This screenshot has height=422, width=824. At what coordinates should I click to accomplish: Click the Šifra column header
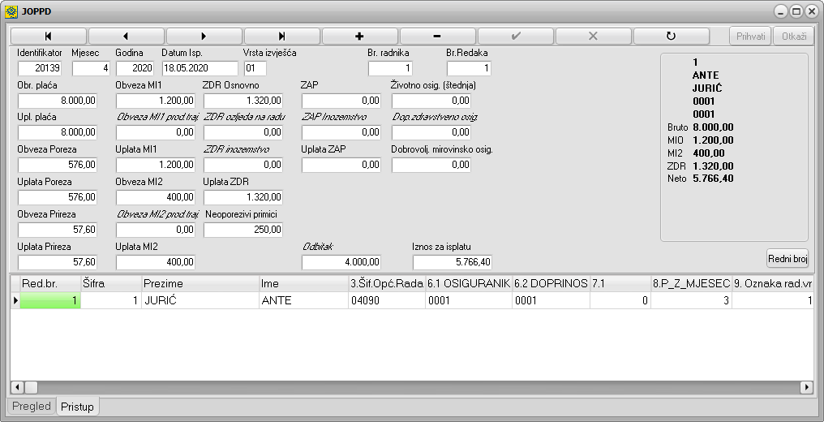[111, 284]
